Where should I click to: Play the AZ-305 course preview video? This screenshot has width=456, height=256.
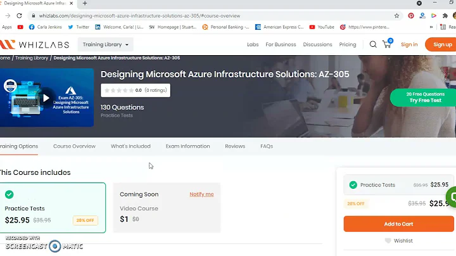[x=46, y=98]
